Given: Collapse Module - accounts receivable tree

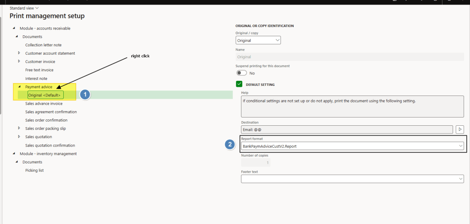Looking at the screenshot, I should click(14, 28).
